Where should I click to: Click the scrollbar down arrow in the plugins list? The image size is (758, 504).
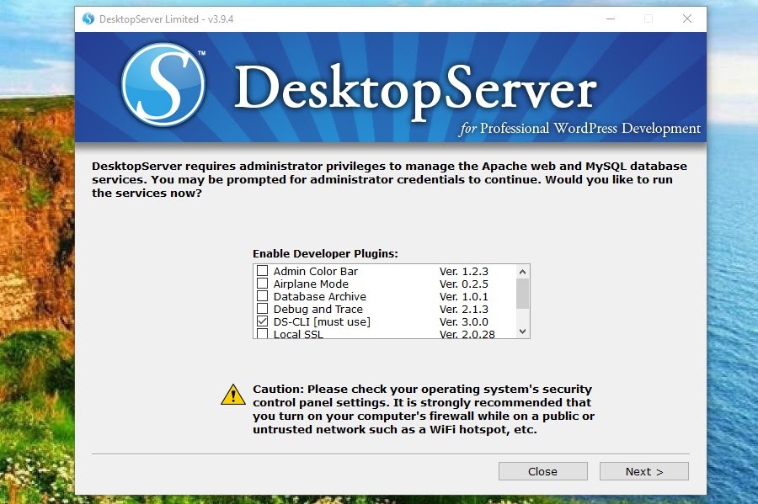(521, 332)
